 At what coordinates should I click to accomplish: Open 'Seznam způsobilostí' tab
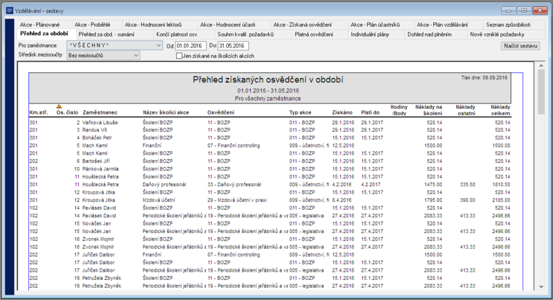click(508, 25)
